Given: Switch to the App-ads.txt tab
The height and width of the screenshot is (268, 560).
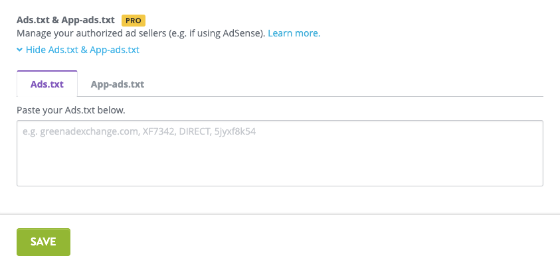Looking at the screenshot, I should point(118,84).
